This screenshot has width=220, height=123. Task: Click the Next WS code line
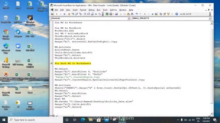coord(59,99)
